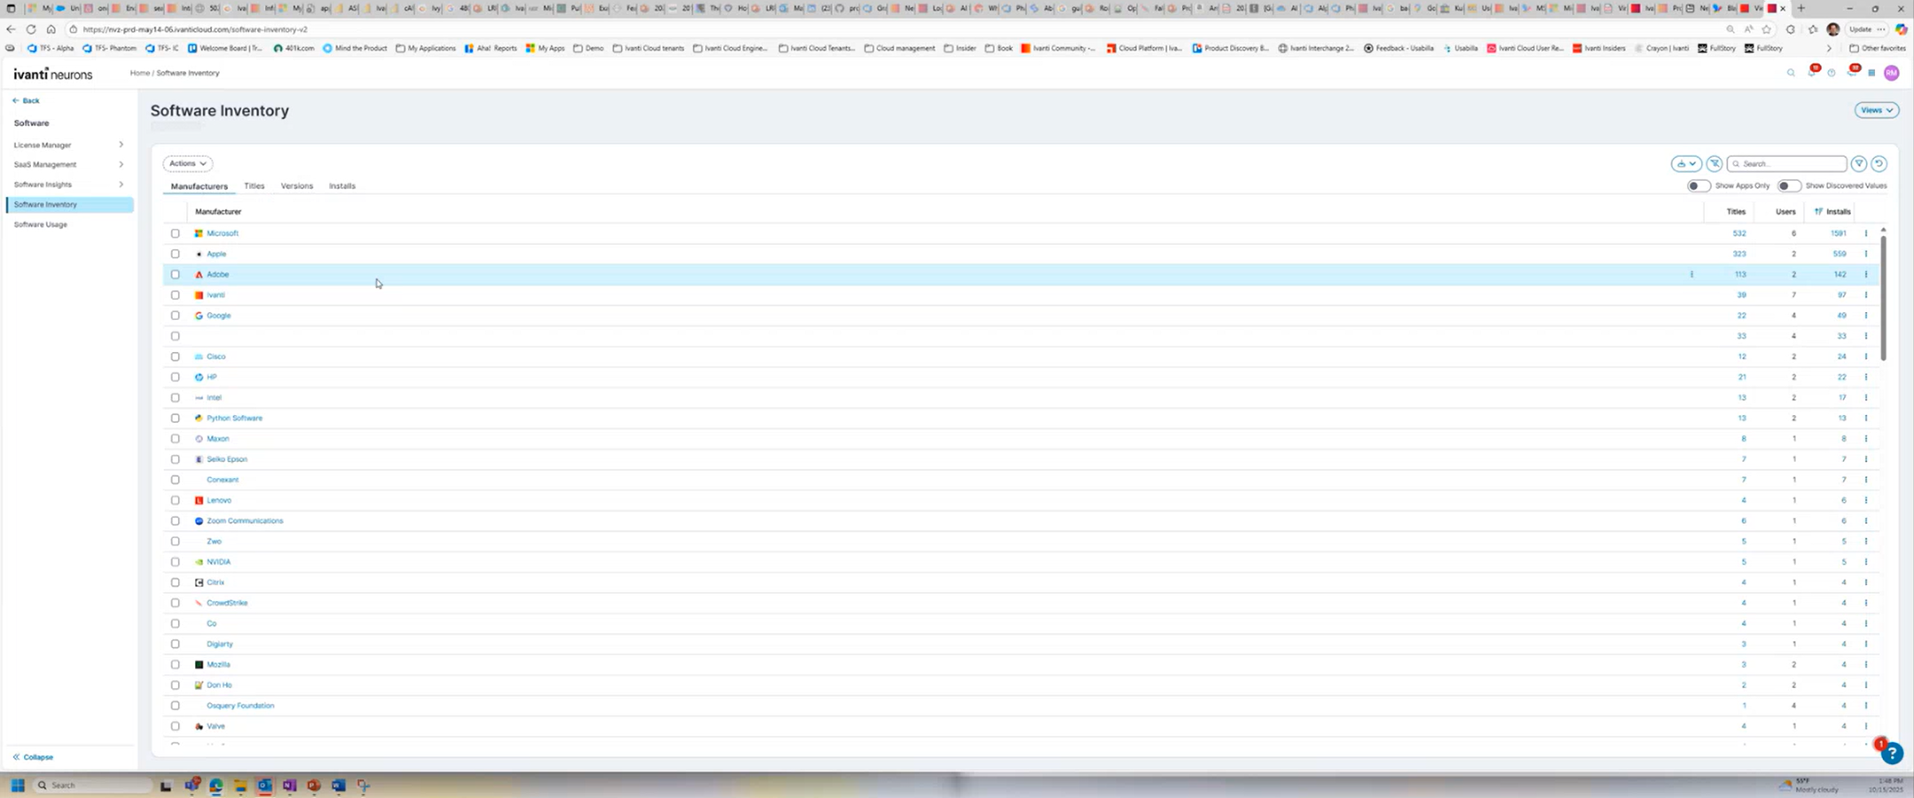Open the Adobe manufacturer link
The height and width of the screenshot is (798, 1914).
[217, 275]
